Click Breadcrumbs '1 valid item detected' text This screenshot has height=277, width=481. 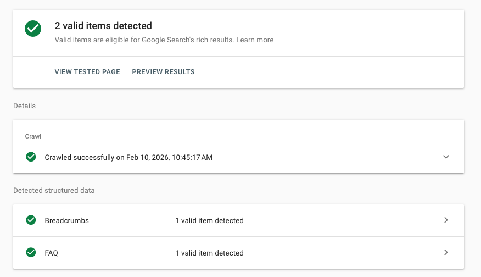209,220
